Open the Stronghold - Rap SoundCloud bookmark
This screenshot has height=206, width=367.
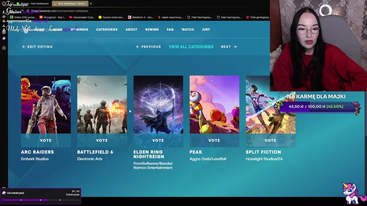click(x=52, y=17)
